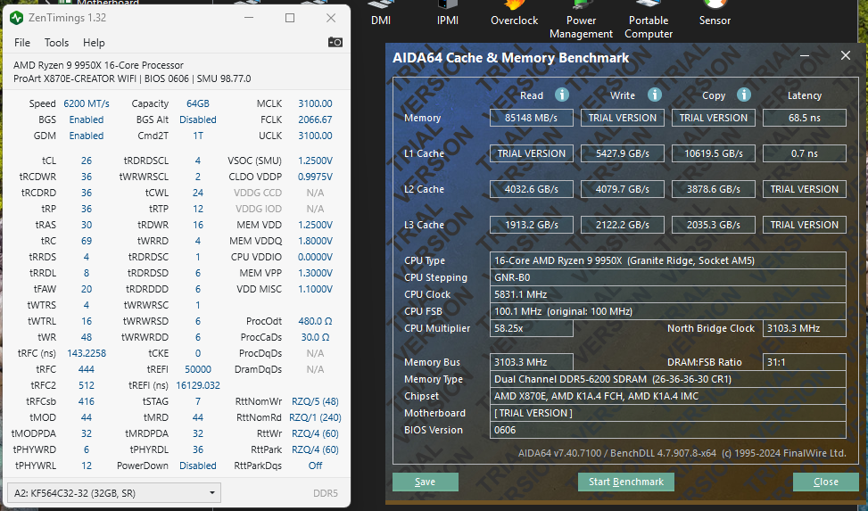Click the CPU Type field in AIDA64
The height and width of the screenshot is (511, 868).
(668, 260)
